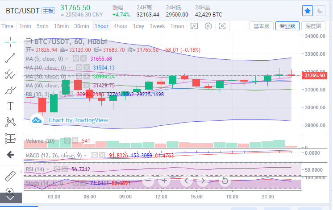This screenshot has height=210, width=333.
Task: Switch to 4hour interval
Action: coord(121,26)
